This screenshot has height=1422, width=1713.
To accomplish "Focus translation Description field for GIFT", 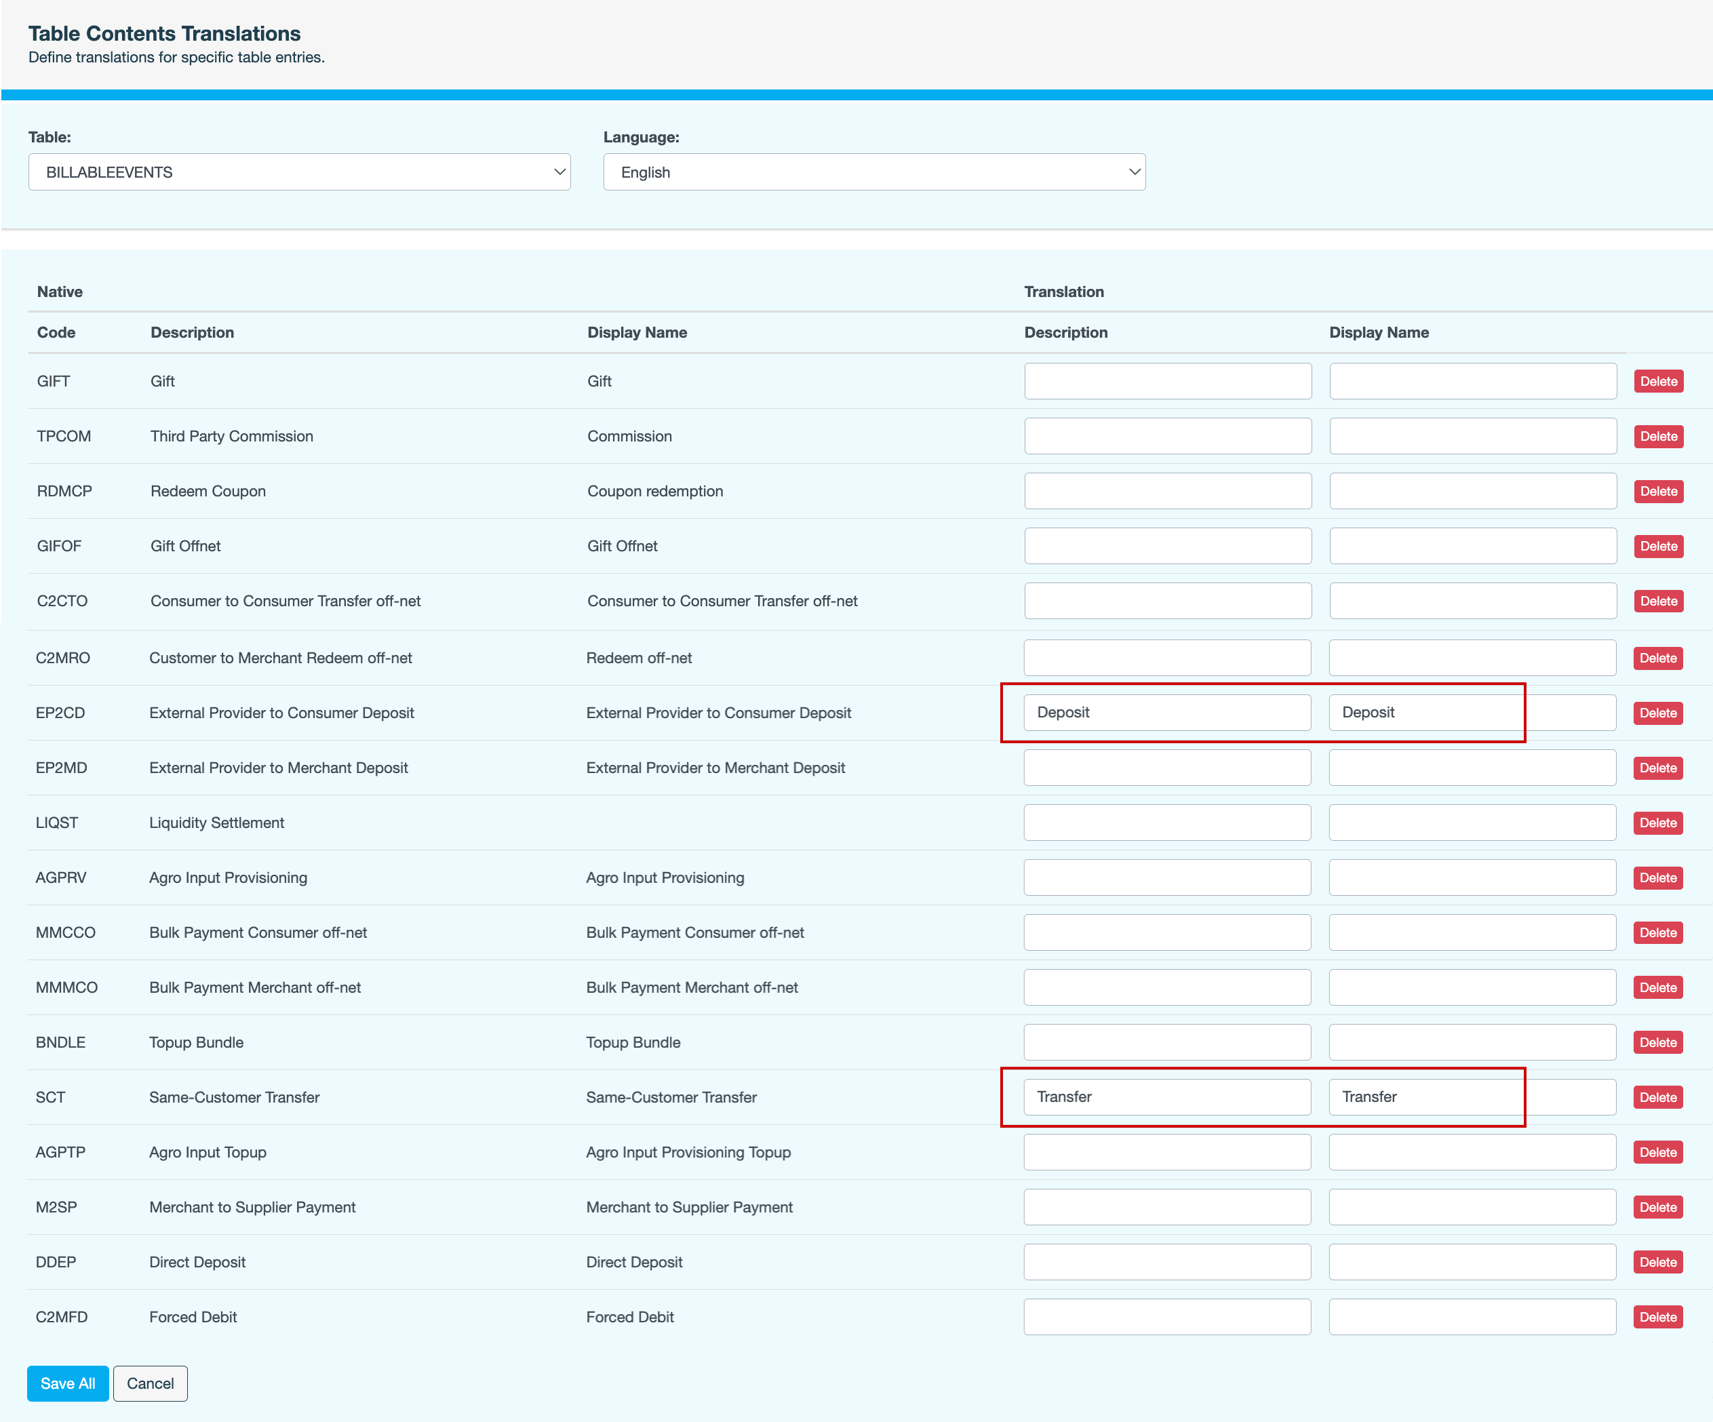I will 1167,381.
